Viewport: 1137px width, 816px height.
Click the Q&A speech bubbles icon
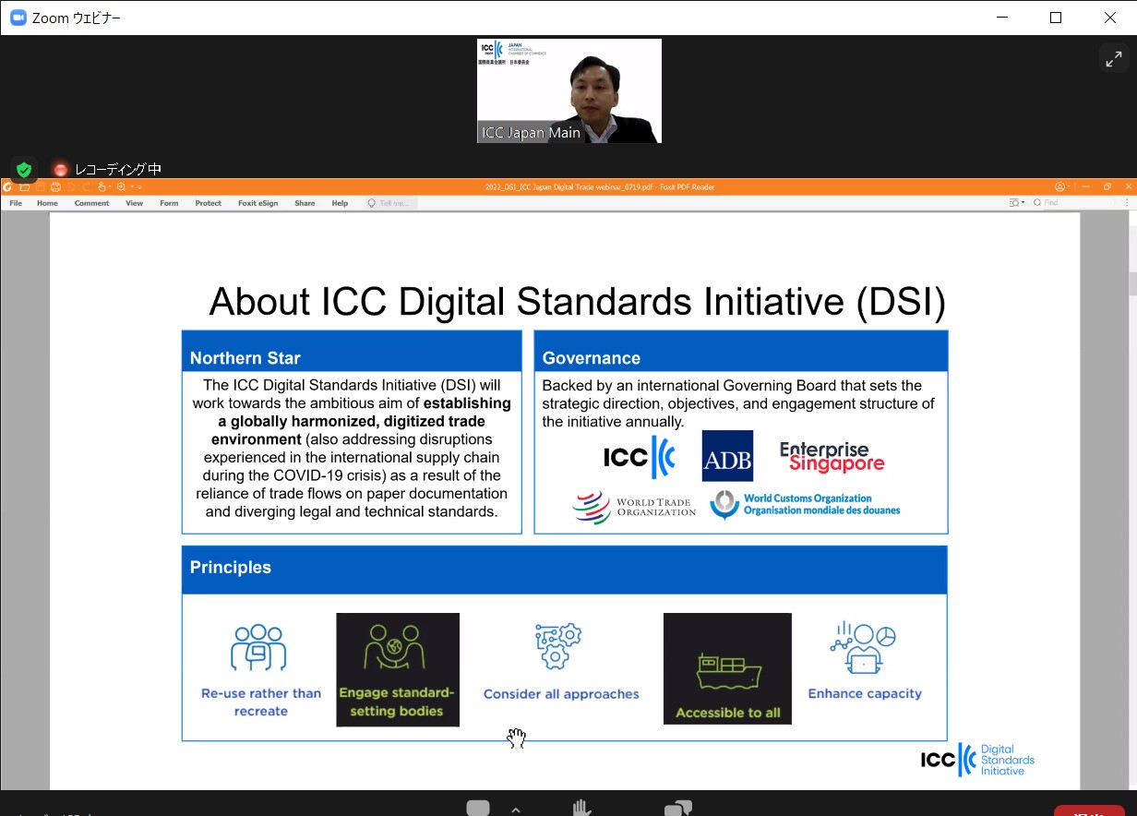[677, 809]
